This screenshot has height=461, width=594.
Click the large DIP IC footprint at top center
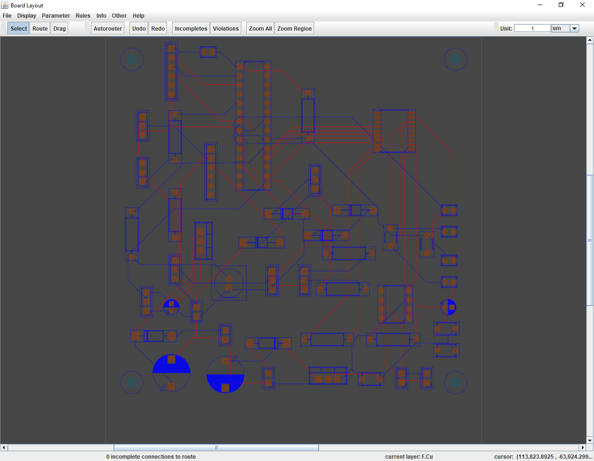[253, 126]
